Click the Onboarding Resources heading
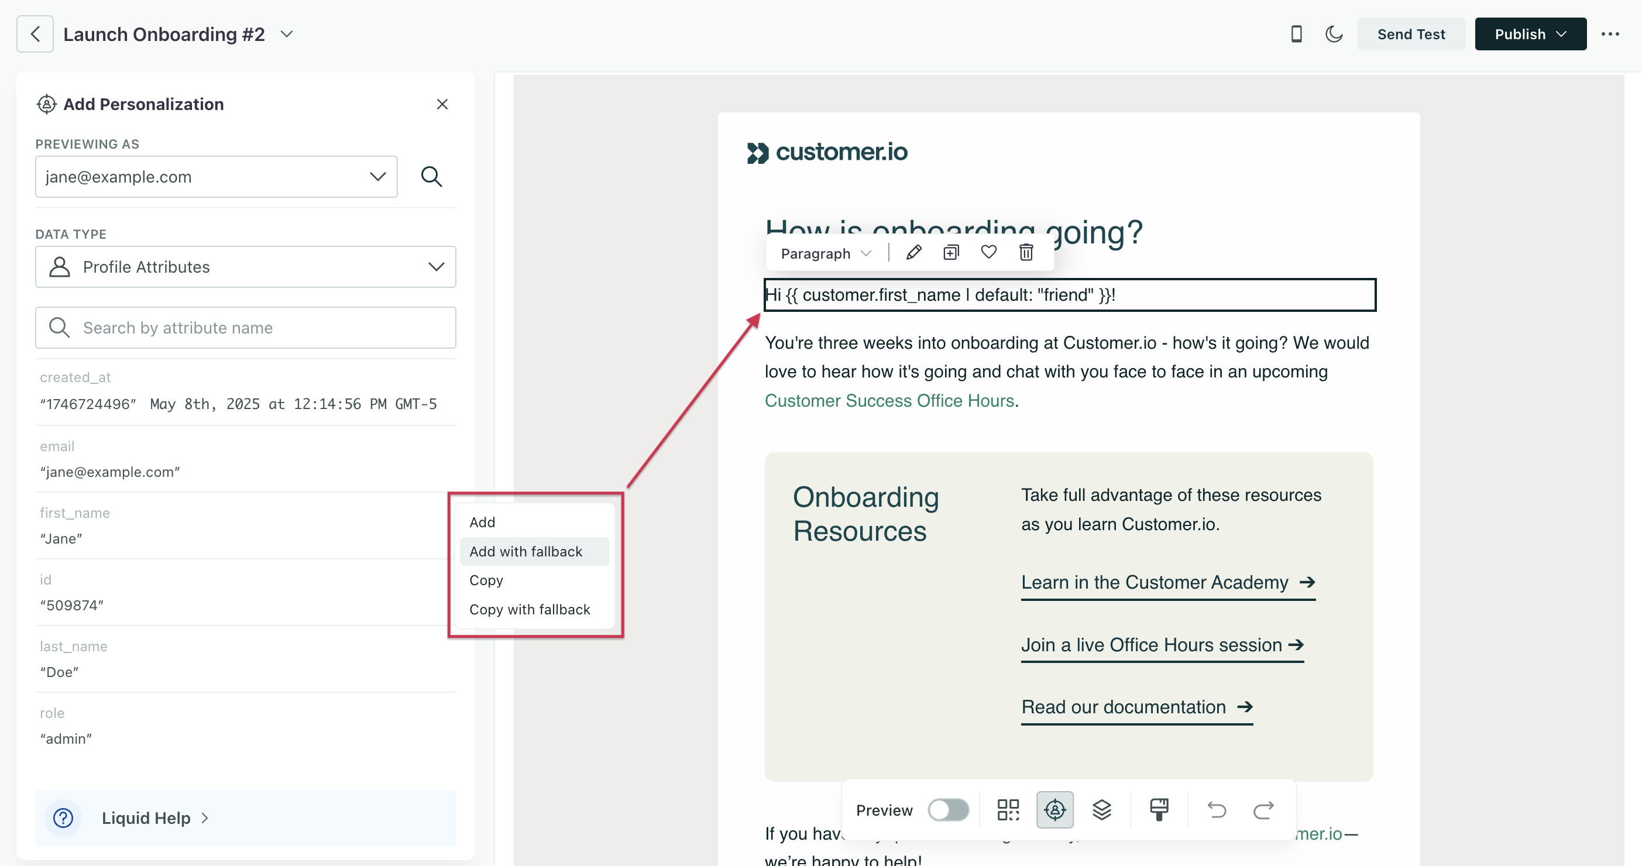This screenshot has height=866, width=1642. click(865, 514)
